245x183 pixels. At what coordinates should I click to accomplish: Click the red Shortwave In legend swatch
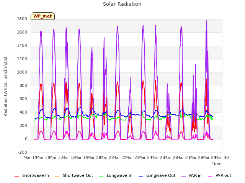[x=16, y=176]
